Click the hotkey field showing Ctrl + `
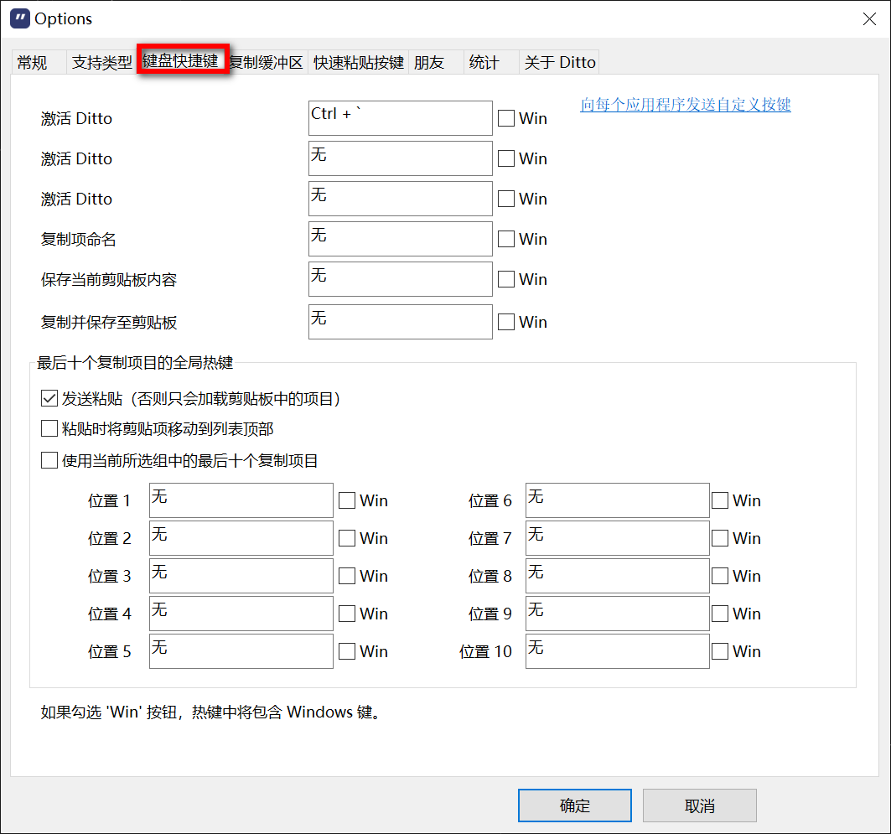This screenshot has width=891, height=834. (401, 118)
